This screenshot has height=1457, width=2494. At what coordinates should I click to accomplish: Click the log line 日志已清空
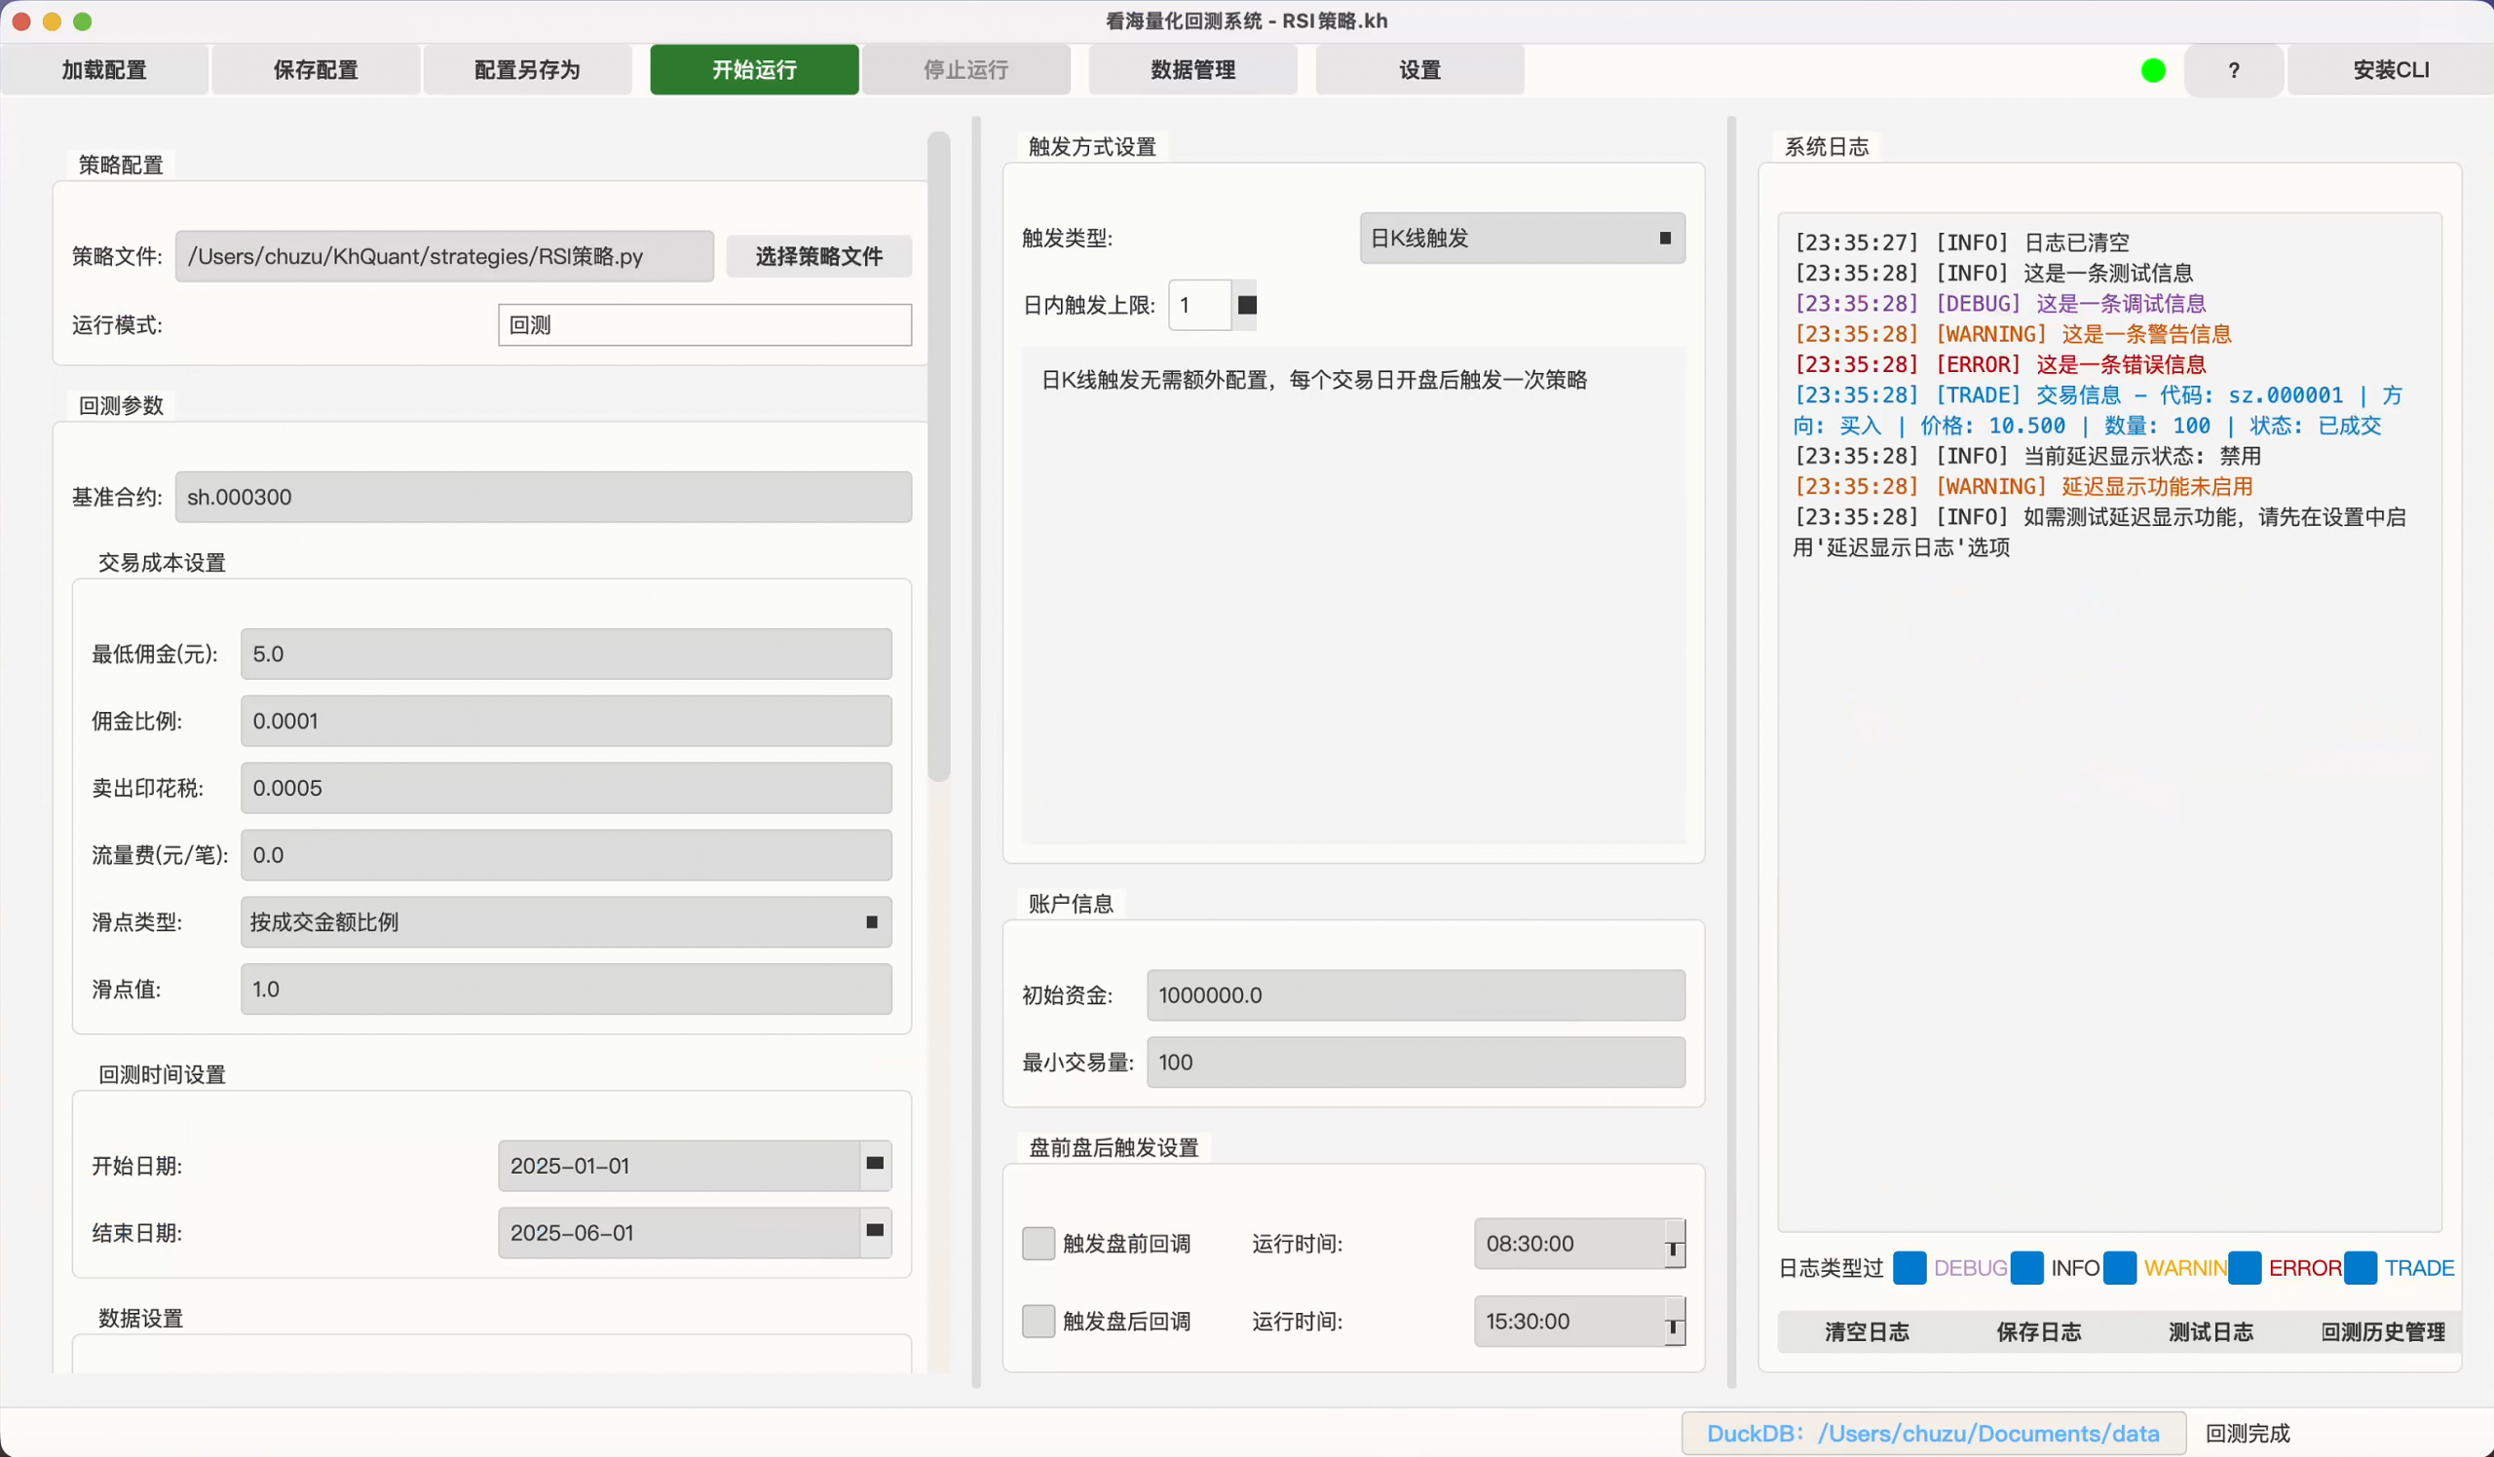(1961, 243)
